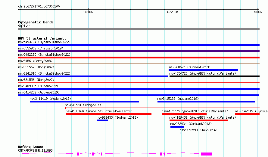Open the nsv1150598 (John2014) label
The height and width of the screenshot is (157, 268).
coord(198,130)
